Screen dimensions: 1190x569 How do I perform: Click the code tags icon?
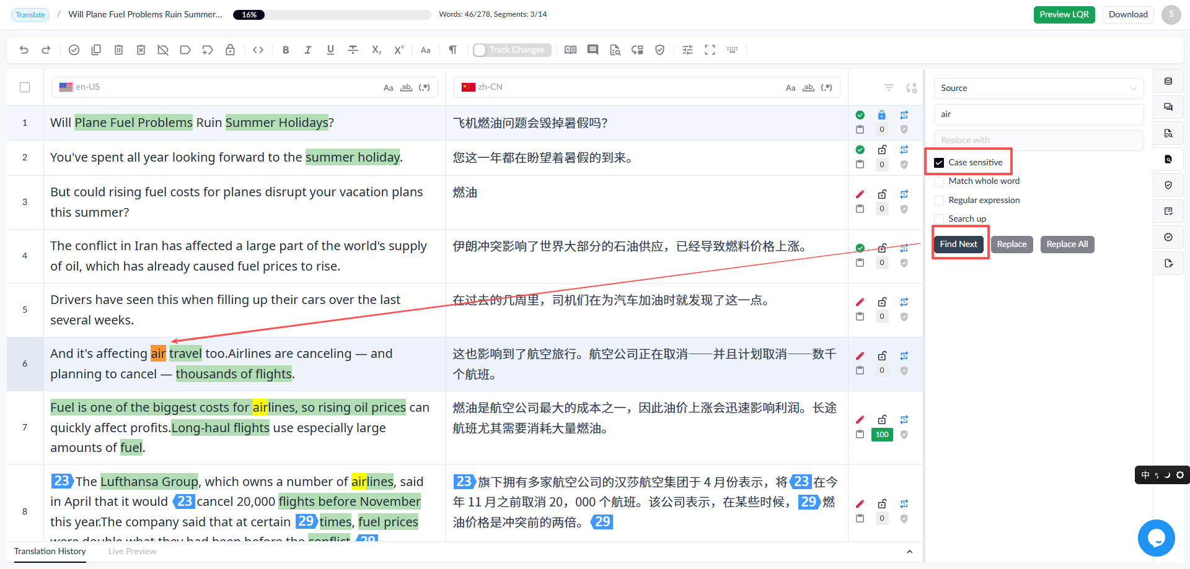click(258, 50)
